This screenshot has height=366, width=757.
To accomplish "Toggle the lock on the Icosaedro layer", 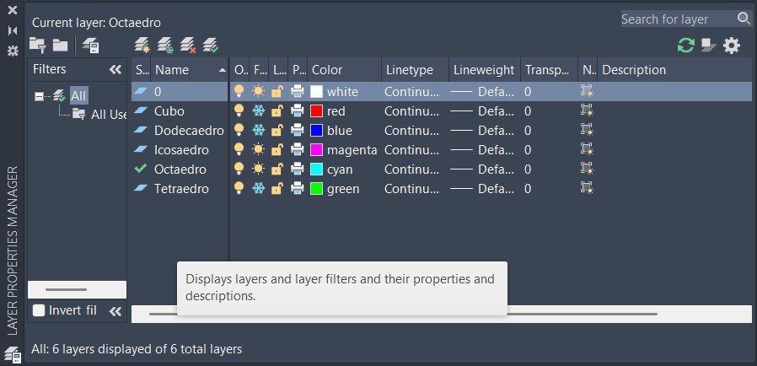I will 277,149.
